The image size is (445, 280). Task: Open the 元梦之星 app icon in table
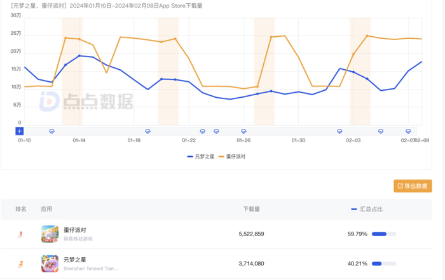pos(50,263)
